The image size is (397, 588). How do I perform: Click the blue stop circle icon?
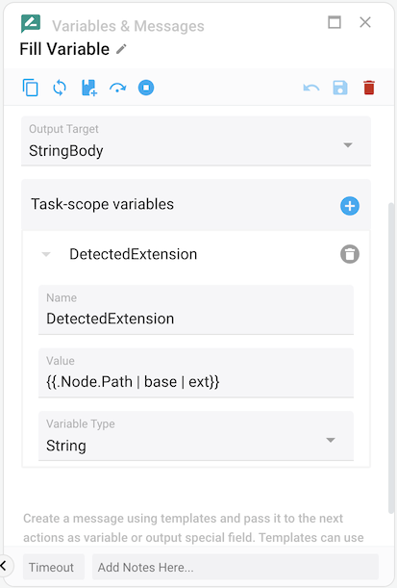click(x=146, y=88)
